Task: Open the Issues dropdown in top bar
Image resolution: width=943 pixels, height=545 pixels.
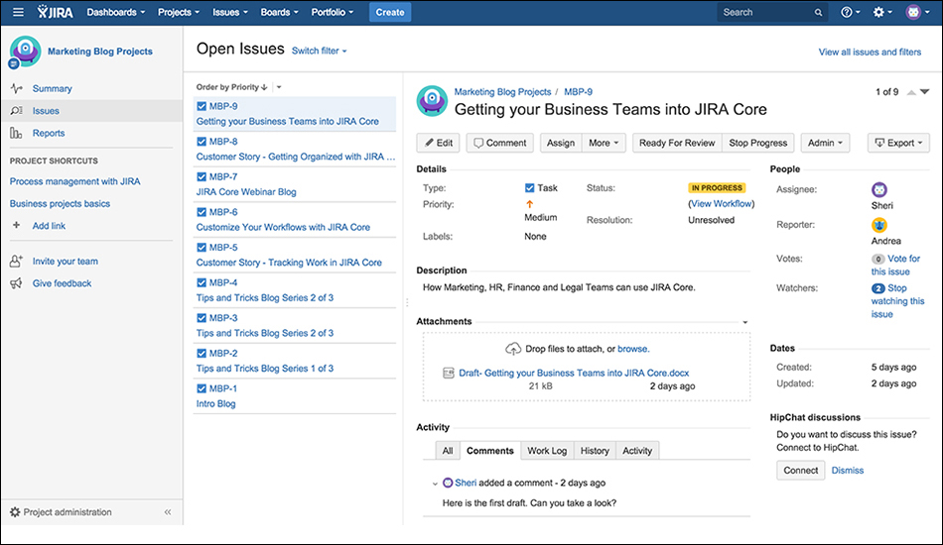Action: pos(229,12)
